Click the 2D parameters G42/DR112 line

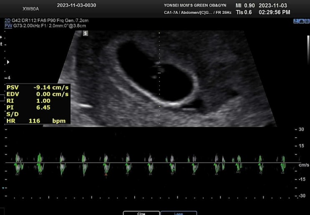(x=50, y=20)
